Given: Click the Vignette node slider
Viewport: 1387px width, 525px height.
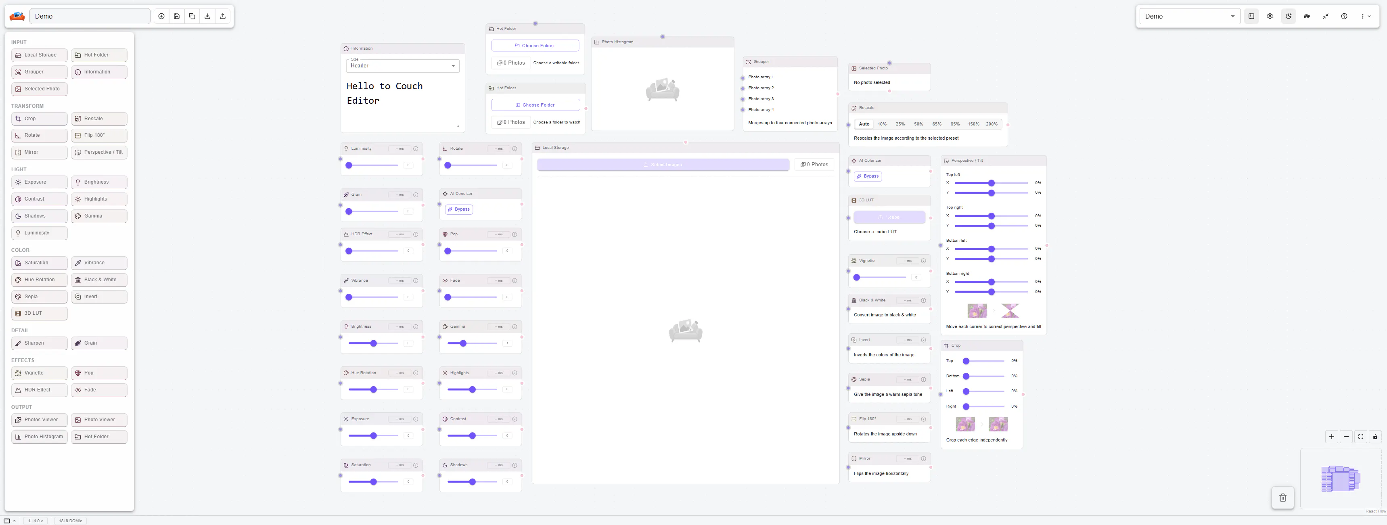Looking at the screenshot, I should (881, 277).
